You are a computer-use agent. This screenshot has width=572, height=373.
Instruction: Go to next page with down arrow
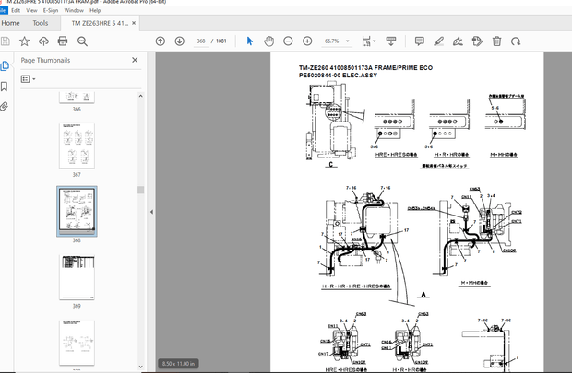click(179, 41)
